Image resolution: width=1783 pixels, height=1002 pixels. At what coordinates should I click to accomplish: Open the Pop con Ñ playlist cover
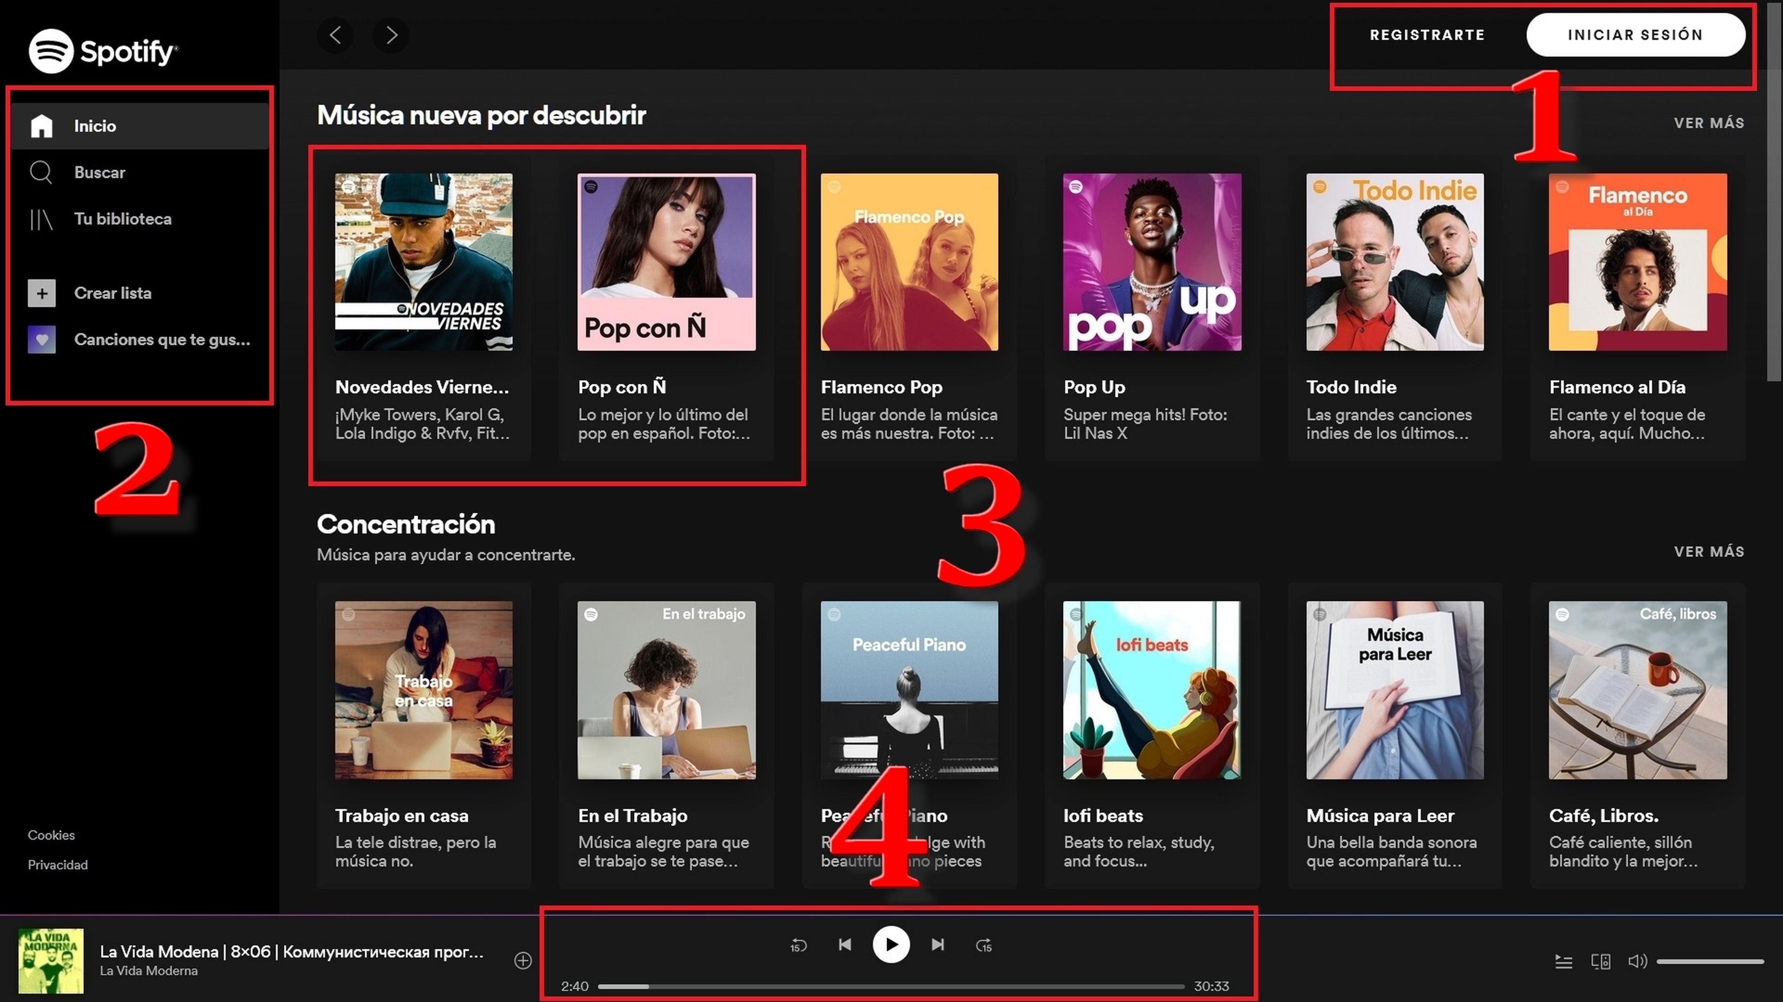coord(667,262)
